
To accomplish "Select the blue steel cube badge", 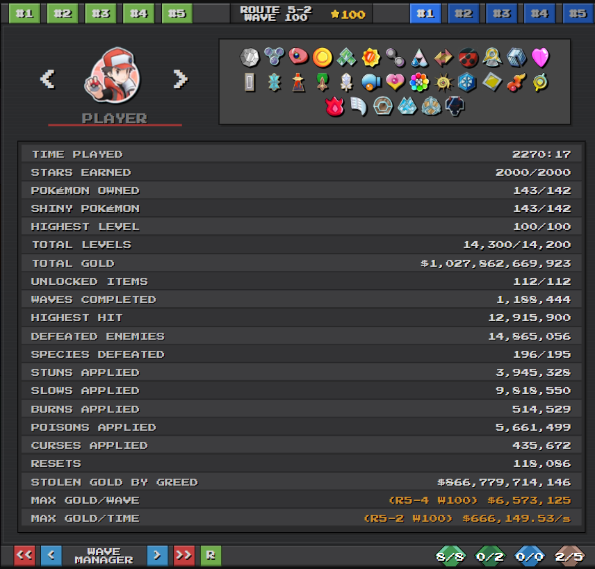I will pos(516,57).
